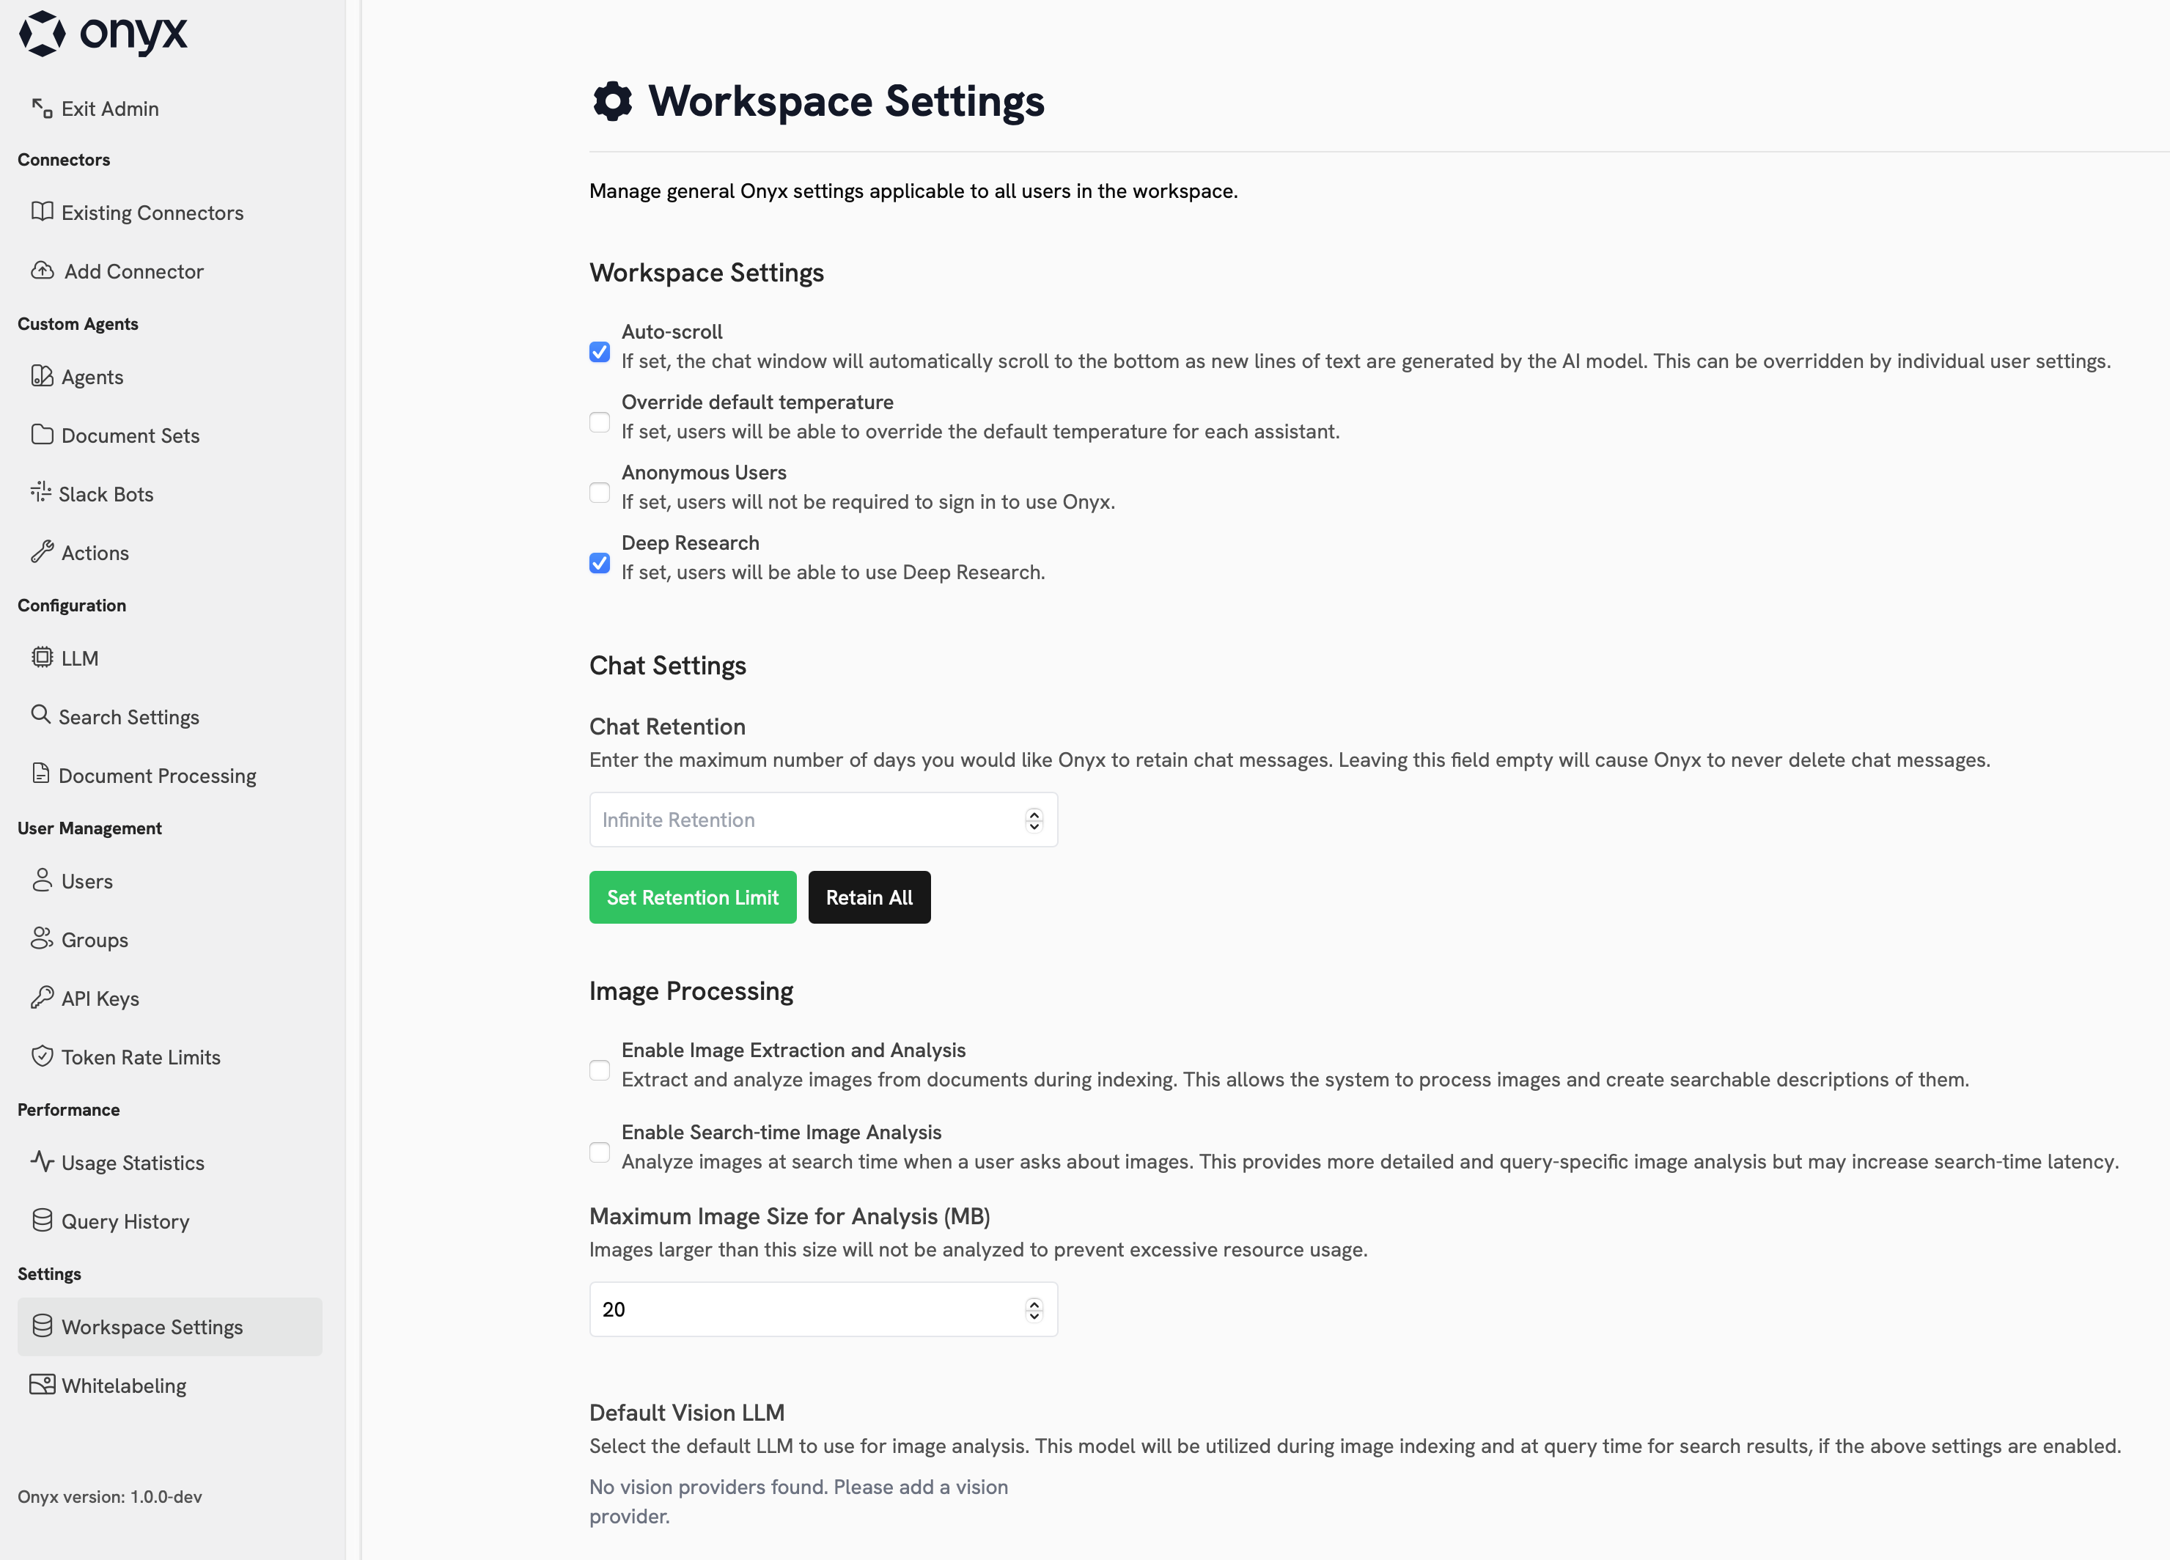The height and width of the screenshot is (1560, 2170).
Task: Click the Actions wrench icon
Action: tap(42, 552)
